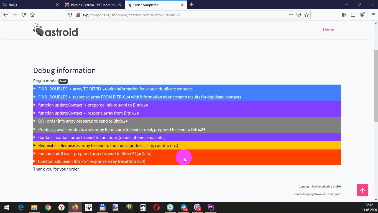The image size is (378, 213).
Task: Expand the Requisites array section
Action: (108, 146)
